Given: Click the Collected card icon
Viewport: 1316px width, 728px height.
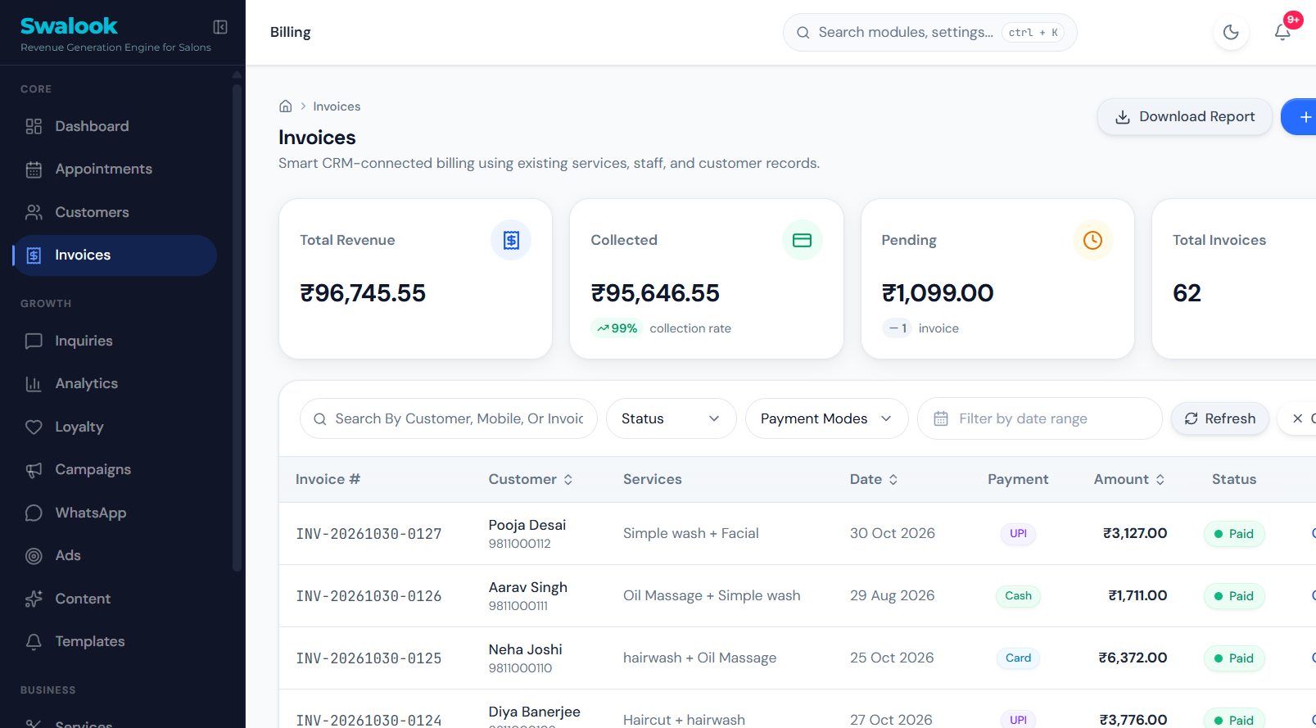Looking at the screenshot, I should [x=803, y=240].
